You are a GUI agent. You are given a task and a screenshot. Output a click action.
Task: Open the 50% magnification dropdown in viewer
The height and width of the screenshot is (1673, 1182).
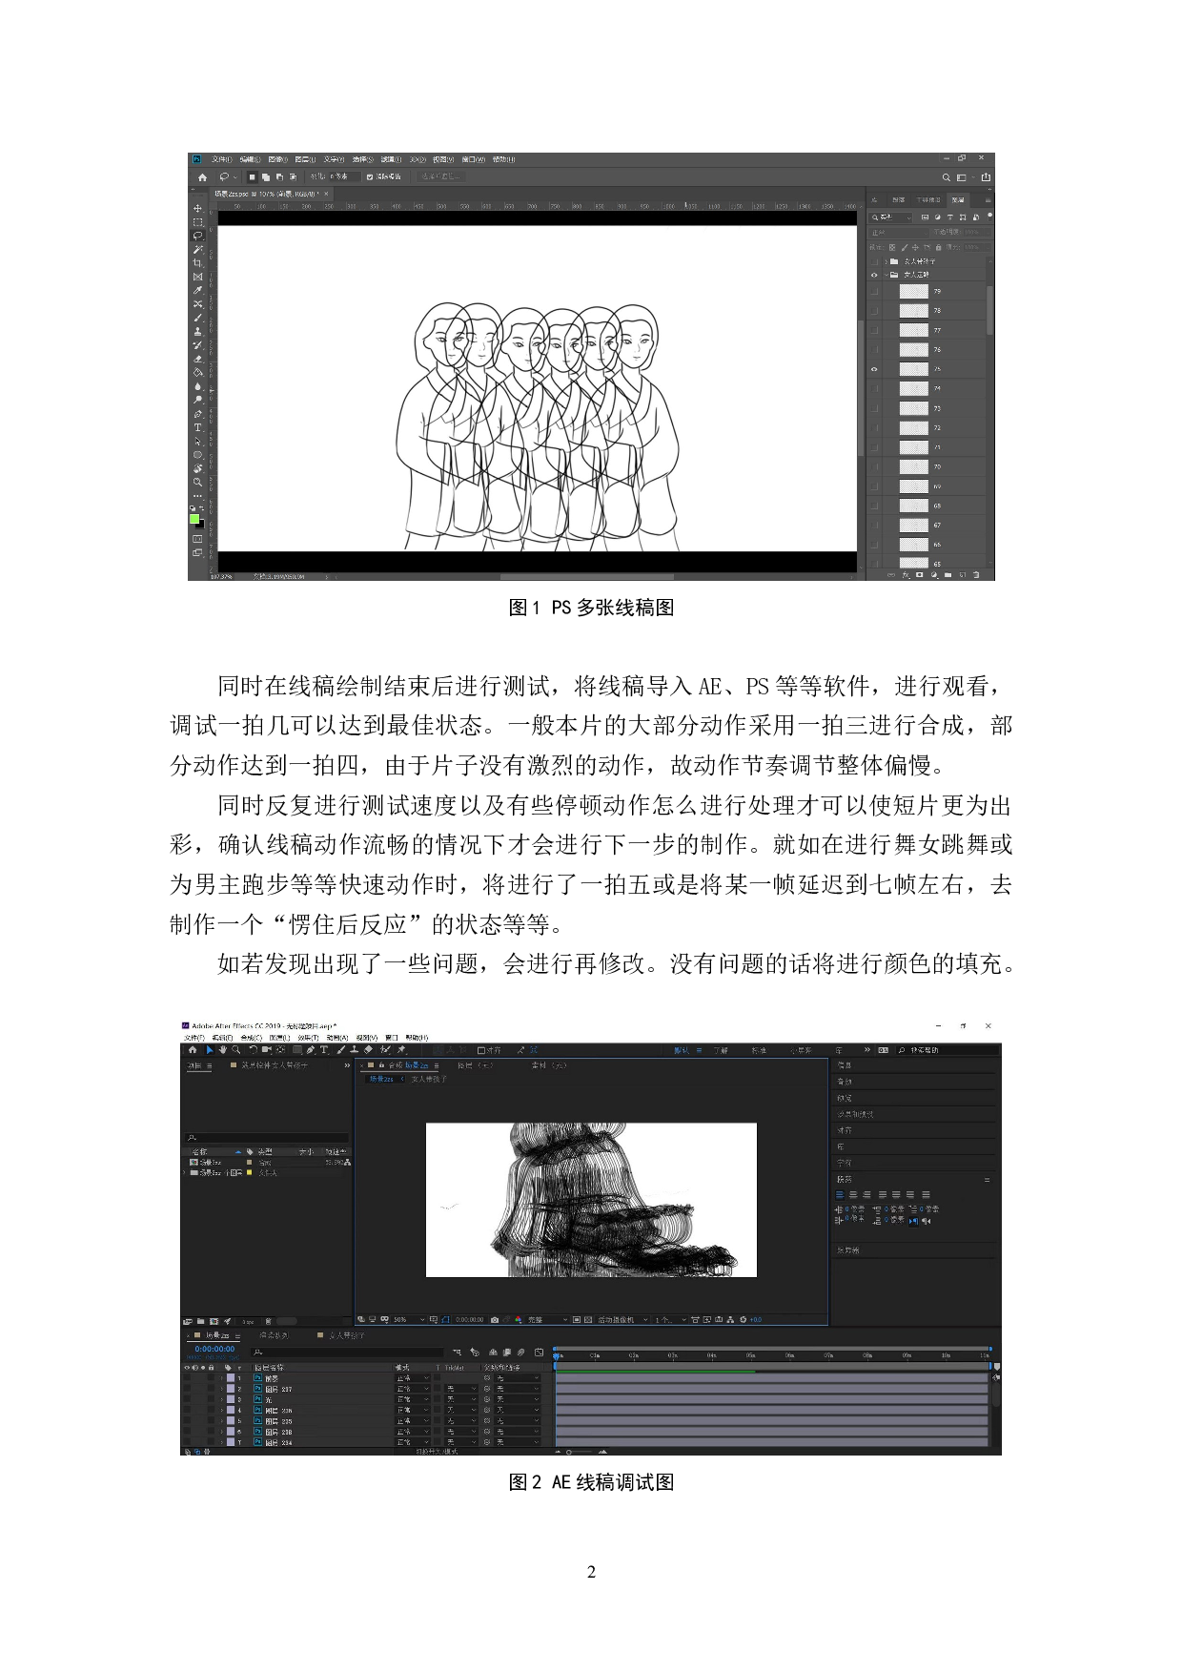tap(408, 1320)
